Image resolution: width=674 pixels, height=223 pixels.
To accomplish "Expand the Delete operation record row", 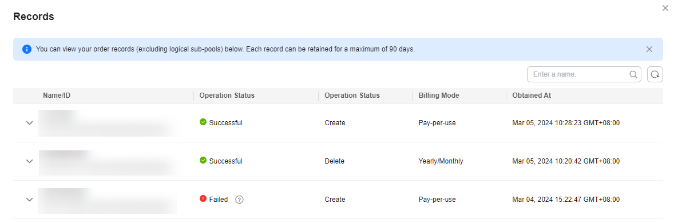I will pyautogui.click(x=29, y=161).
